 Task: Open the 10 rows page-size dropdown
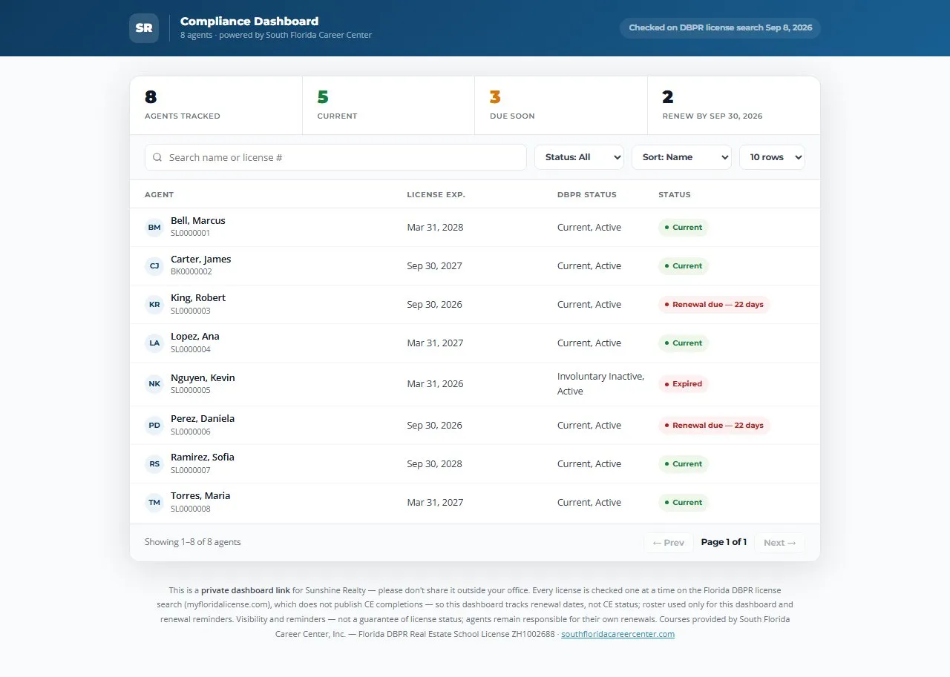click(x=772, y=157)
